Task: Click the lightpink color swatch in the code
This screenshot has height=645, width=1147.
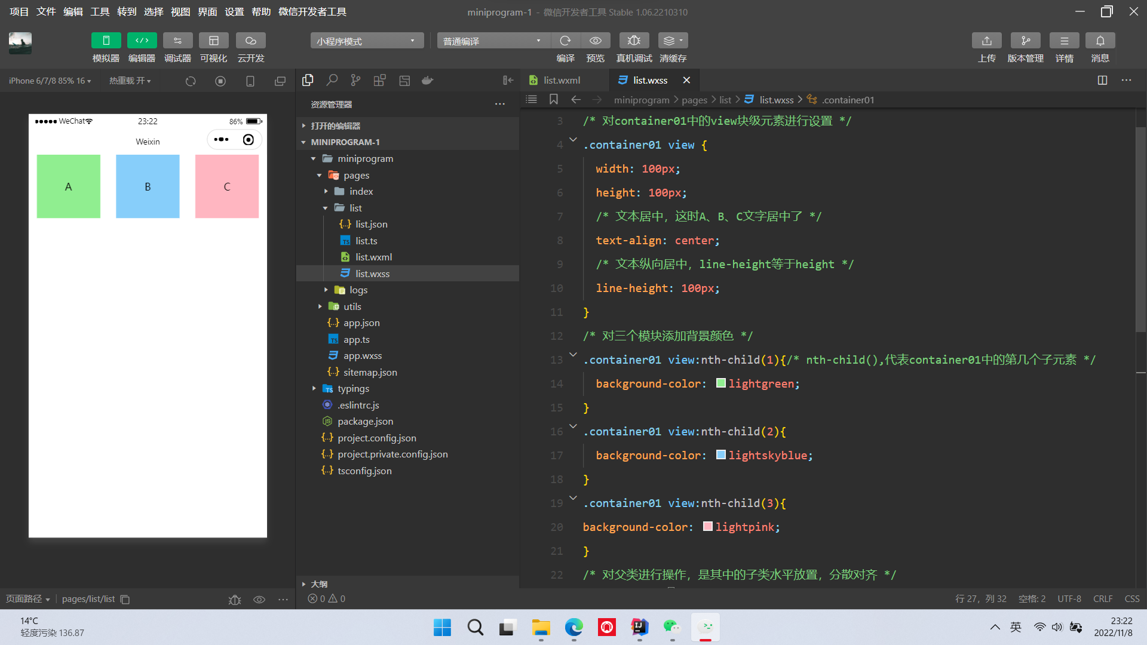Action: click(707, 527)
